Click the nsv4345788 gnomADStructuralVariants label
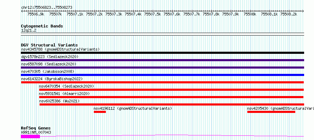Screen dimensions: 314x140 pos(60,49)
